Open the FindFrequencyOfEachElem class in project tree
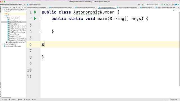180x101 pixels. coord(17,30)
